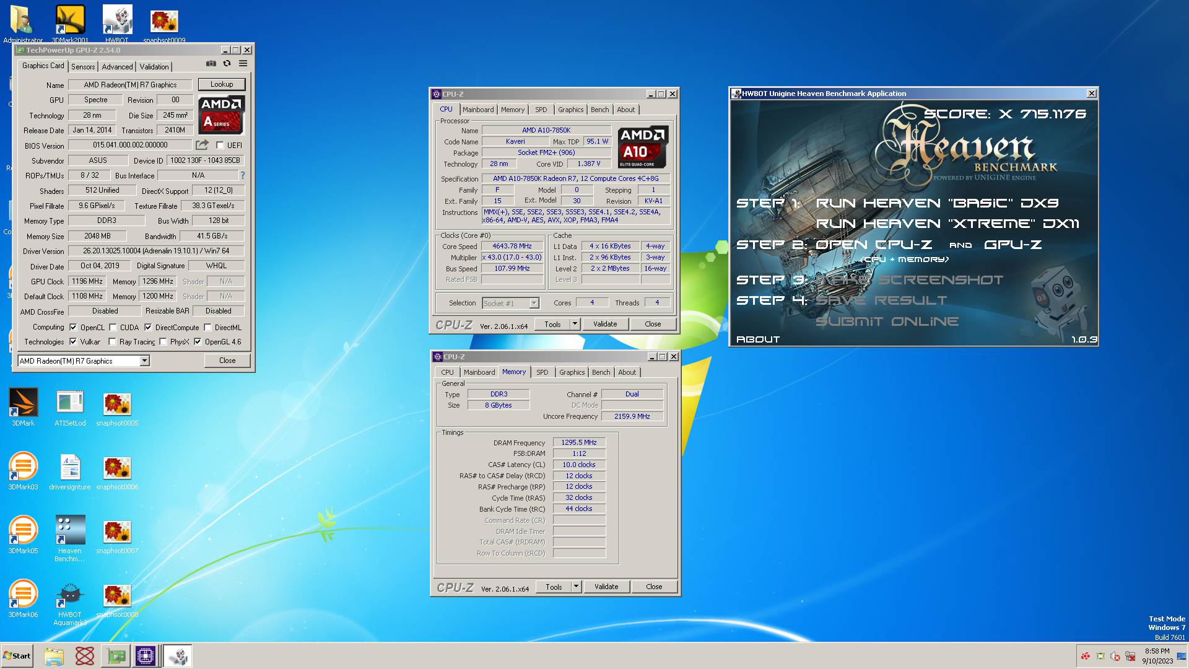Image resolution: width=1189 pixels, height=669 pixels.
Task: Click the CPU-Z taskbar icon
Action: tap(146, 656)
